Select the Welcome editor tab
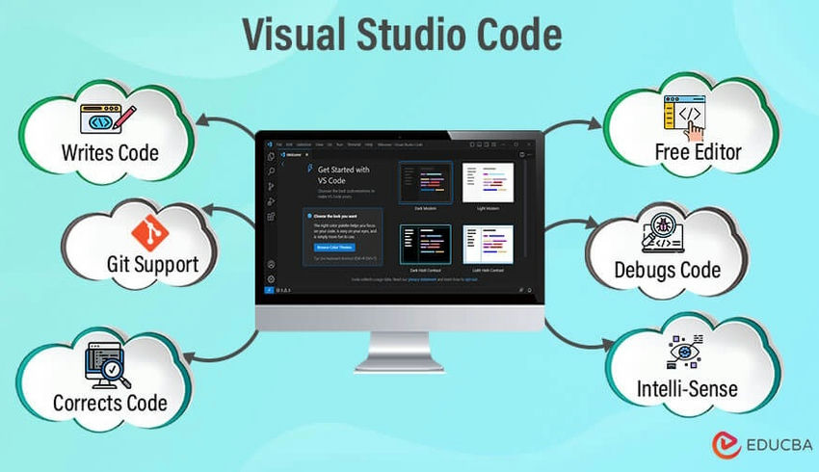819x472 pixels. pyautogui.click(x=293, y=154)
